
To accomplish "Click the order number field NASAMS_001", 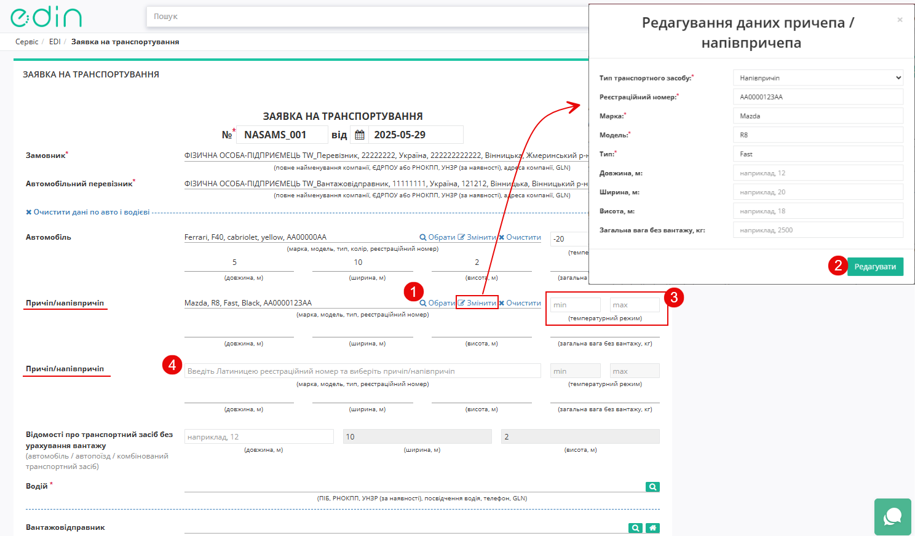I will [x=282, y=135].
